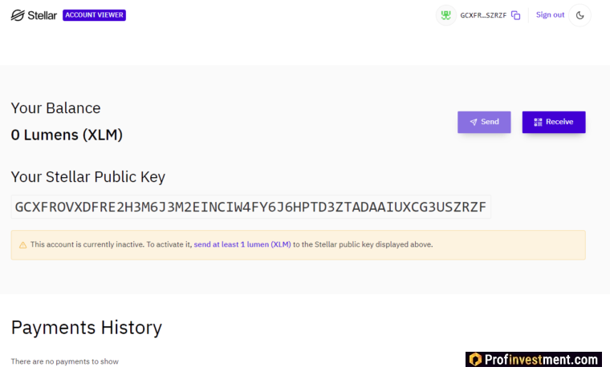Click the inactive account warning banner

(x=298, y=245)
